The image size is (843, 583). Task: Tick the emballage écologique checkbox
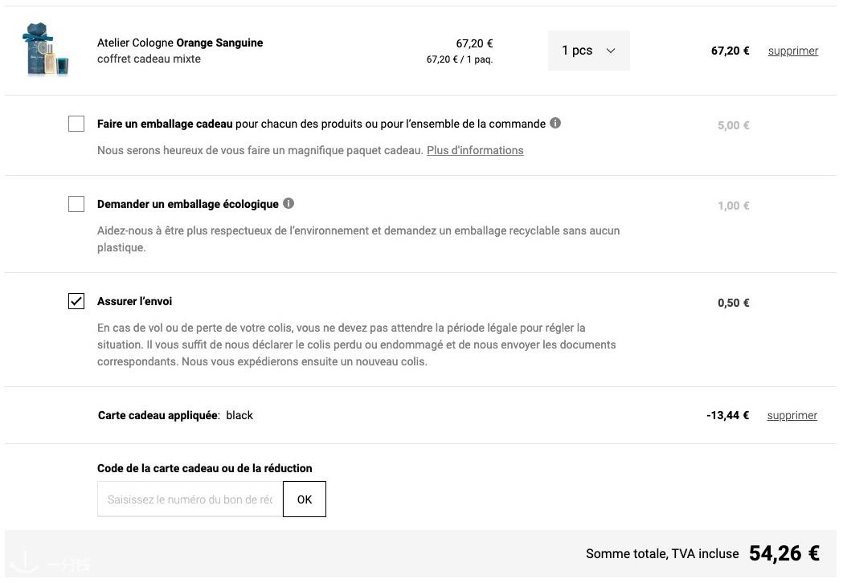pos(76,204)
